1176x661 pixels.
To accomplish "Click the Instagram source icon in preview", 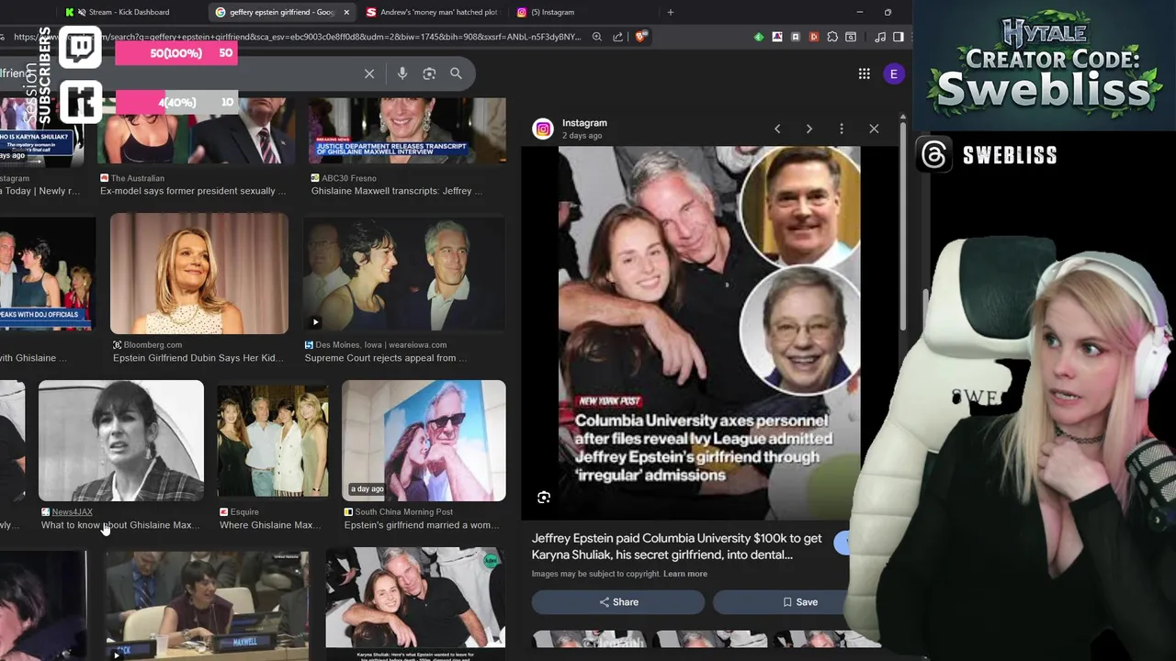I will point(543,129).
